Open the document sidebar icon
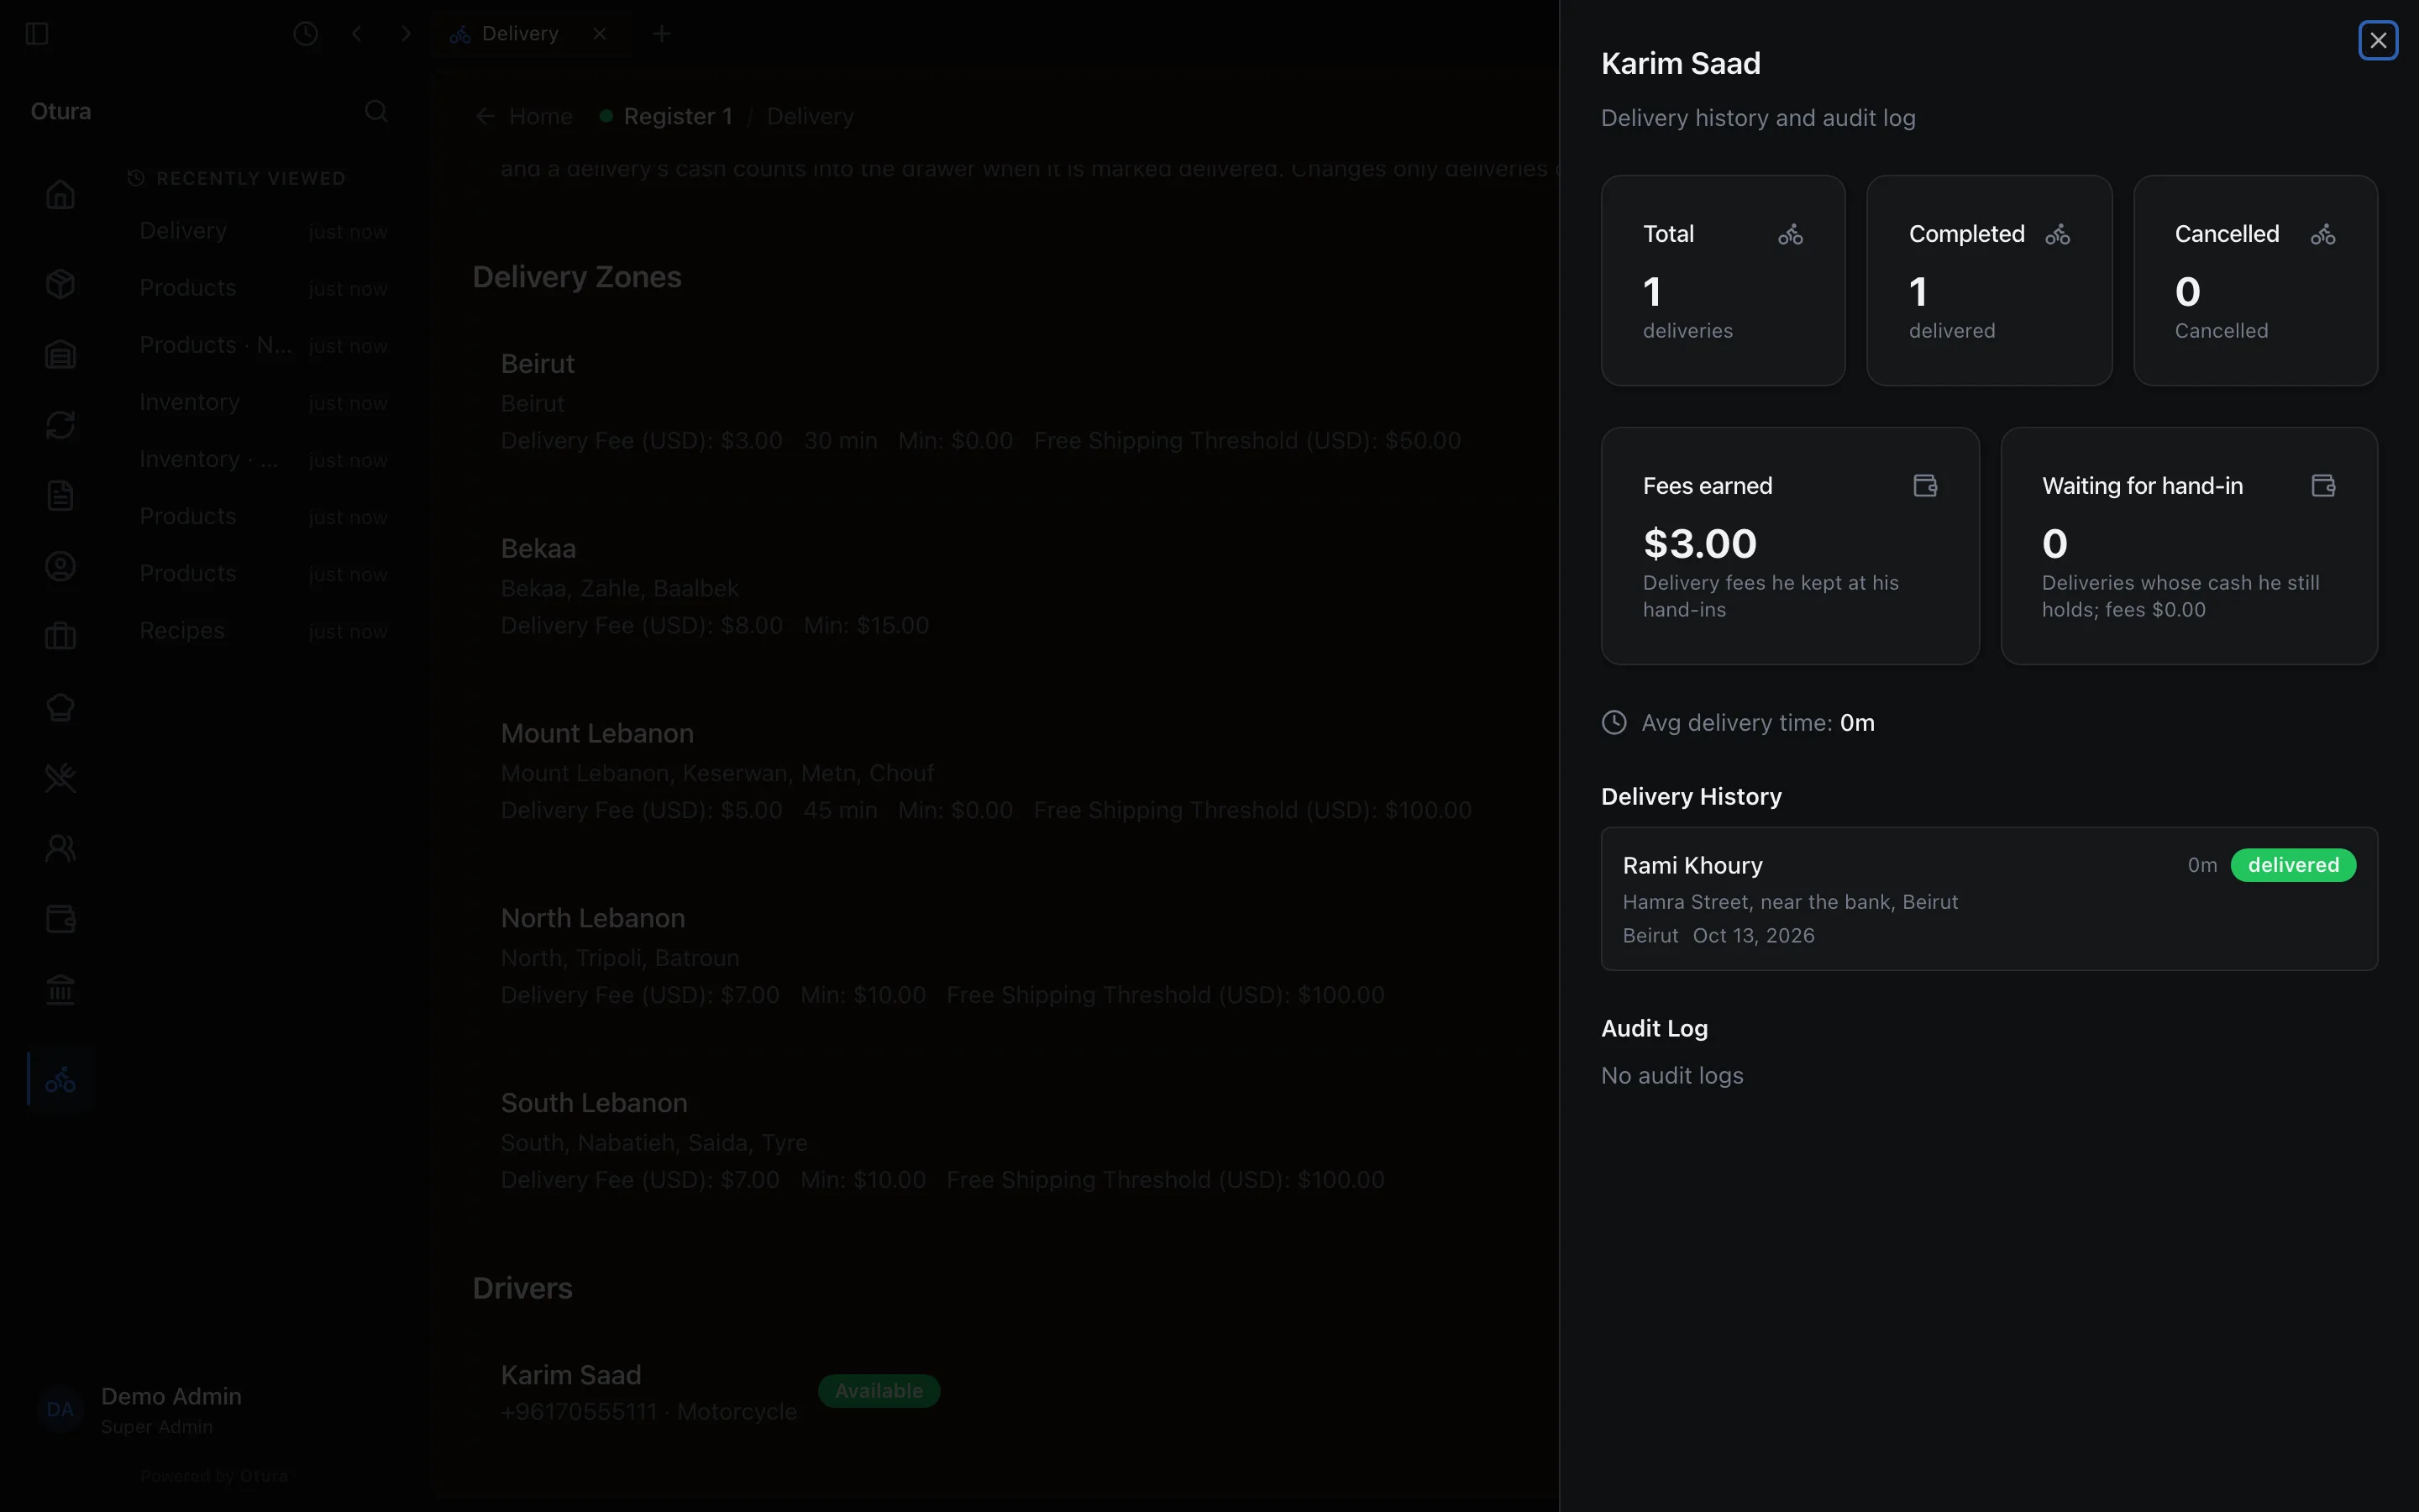The width and height of the screenshot is (2419, 1512). [x=60, y=496]
